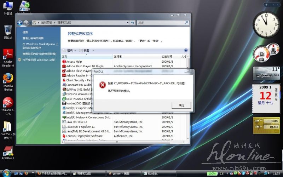Screen dimensions: 283x177
Task: Click the blue help icon in toolbar
Action: click(186, 50)
